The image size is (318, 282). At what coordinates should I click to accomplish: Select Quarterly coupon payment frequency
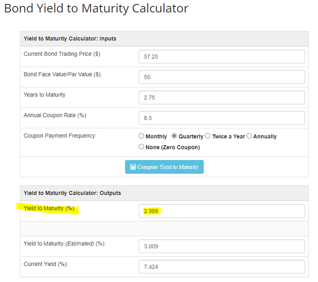click(x=174, y=136)
